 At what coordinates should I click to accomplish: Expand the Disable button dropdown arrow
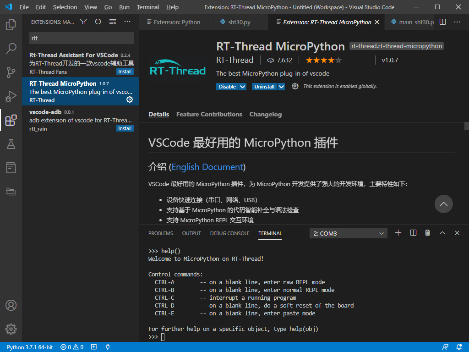coord(243,87)
